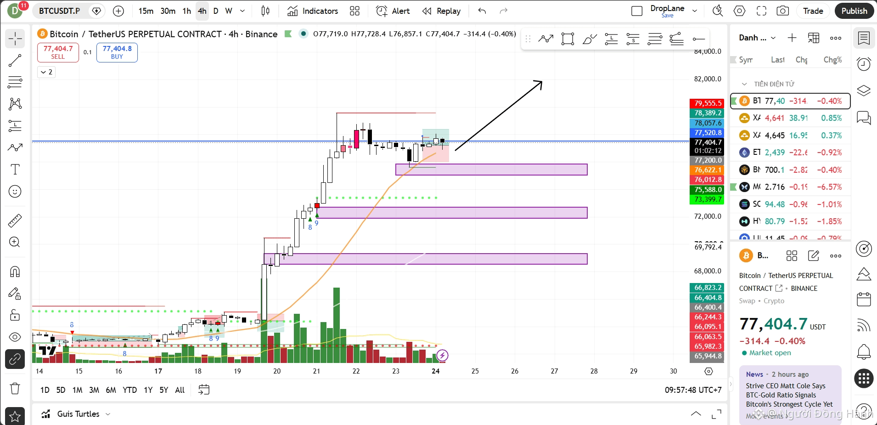Click the 77,404.7 SELL button
Screen dimensions: 877x425
pos(58,52)
